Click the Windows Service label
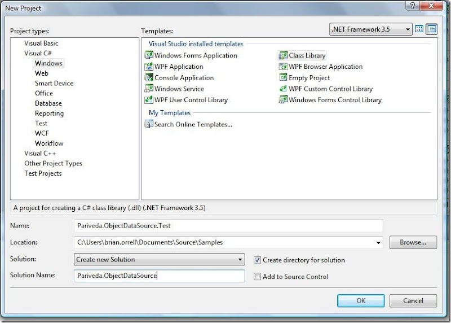 (179, 89)
